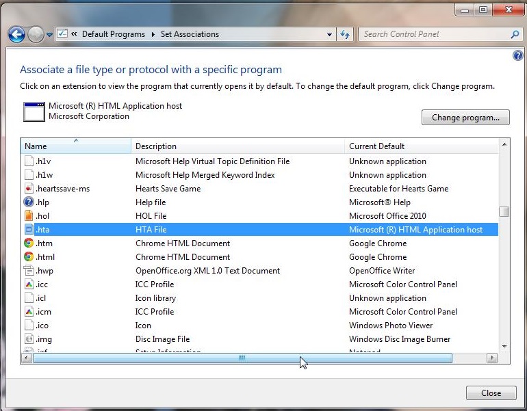Select the .hwp document icon

[29, 270]
